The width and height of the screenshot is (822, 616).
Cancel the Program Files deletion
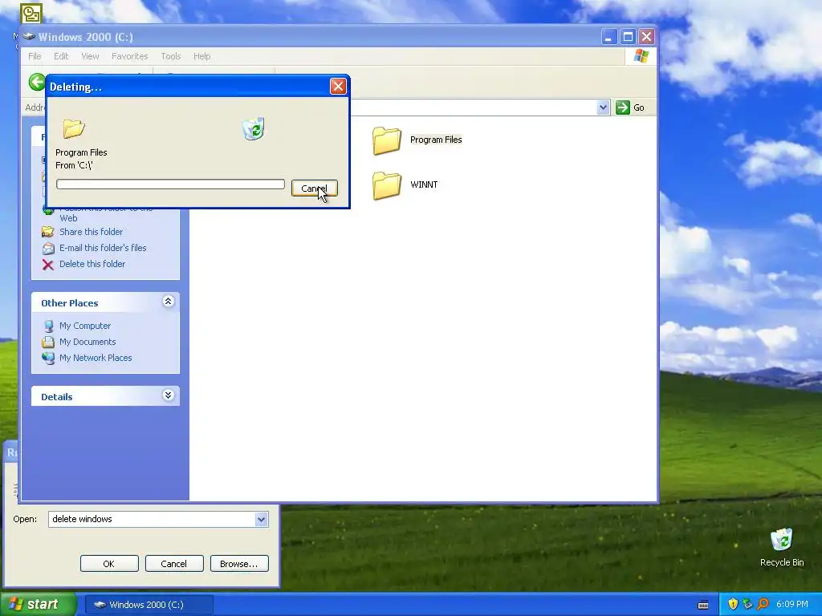coord(314,188)
